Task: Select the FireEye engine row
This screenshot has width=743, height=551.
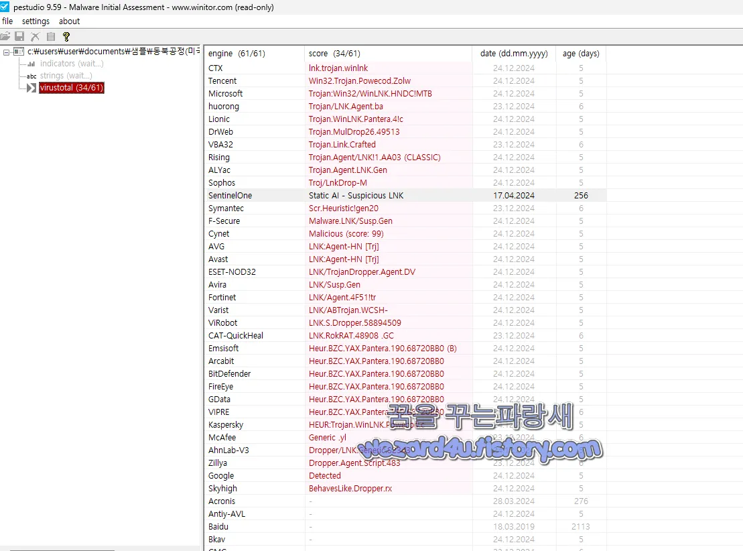Action: point(405,387)
